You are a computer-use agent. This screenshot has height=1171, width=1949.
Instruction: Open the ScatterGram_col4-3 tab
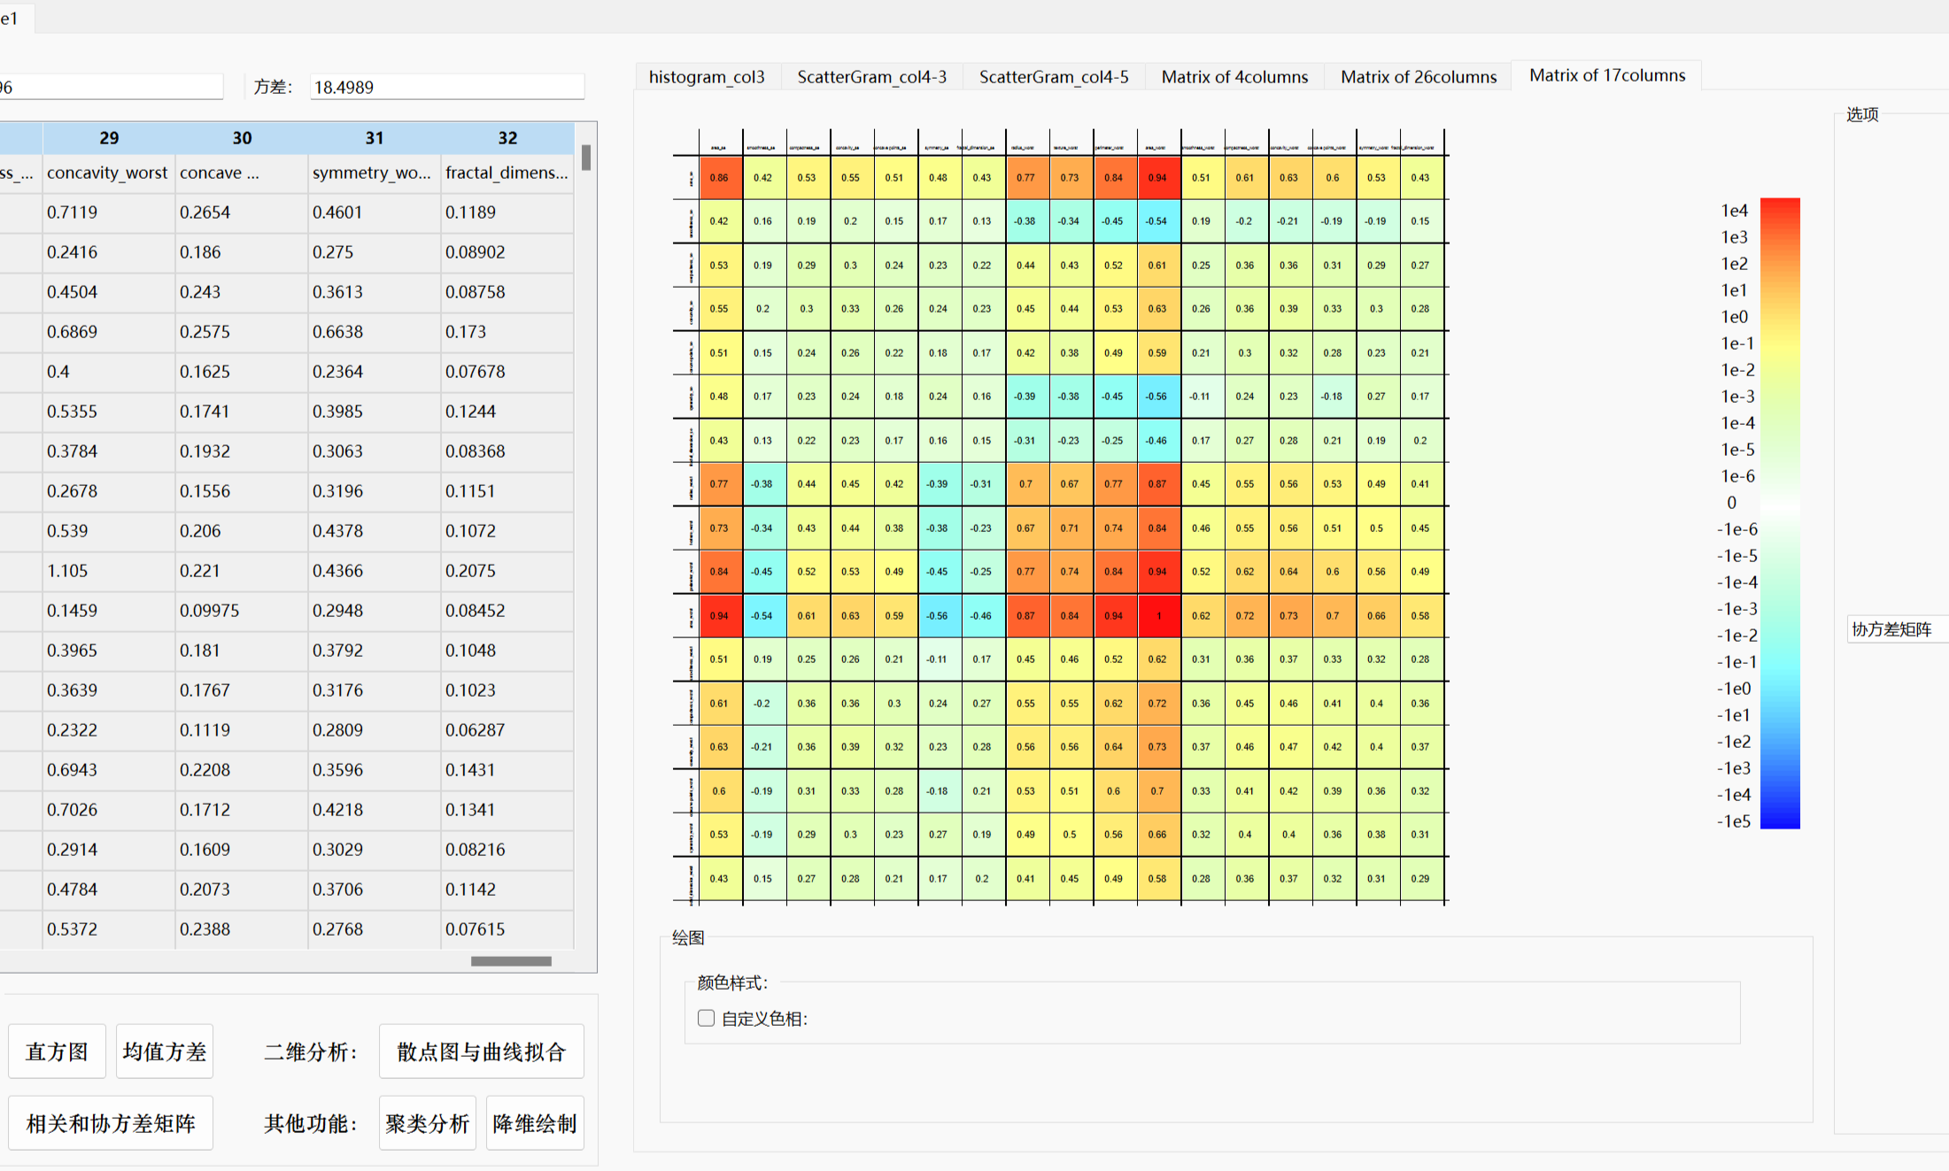[x=871, y=77]
